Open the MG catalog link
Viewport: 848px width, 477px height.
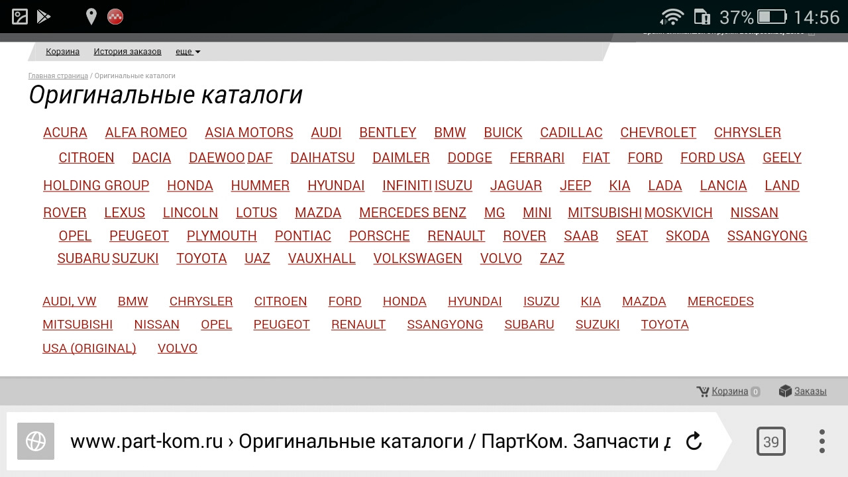tap(495, 213)
